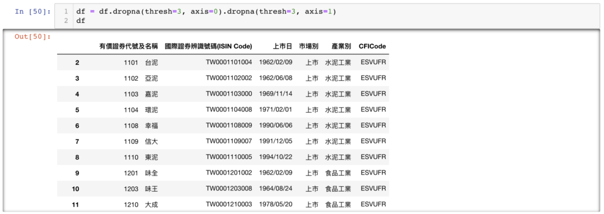
Task: Select row index 9
Action: pyautogui.click(x=77, y=173)
